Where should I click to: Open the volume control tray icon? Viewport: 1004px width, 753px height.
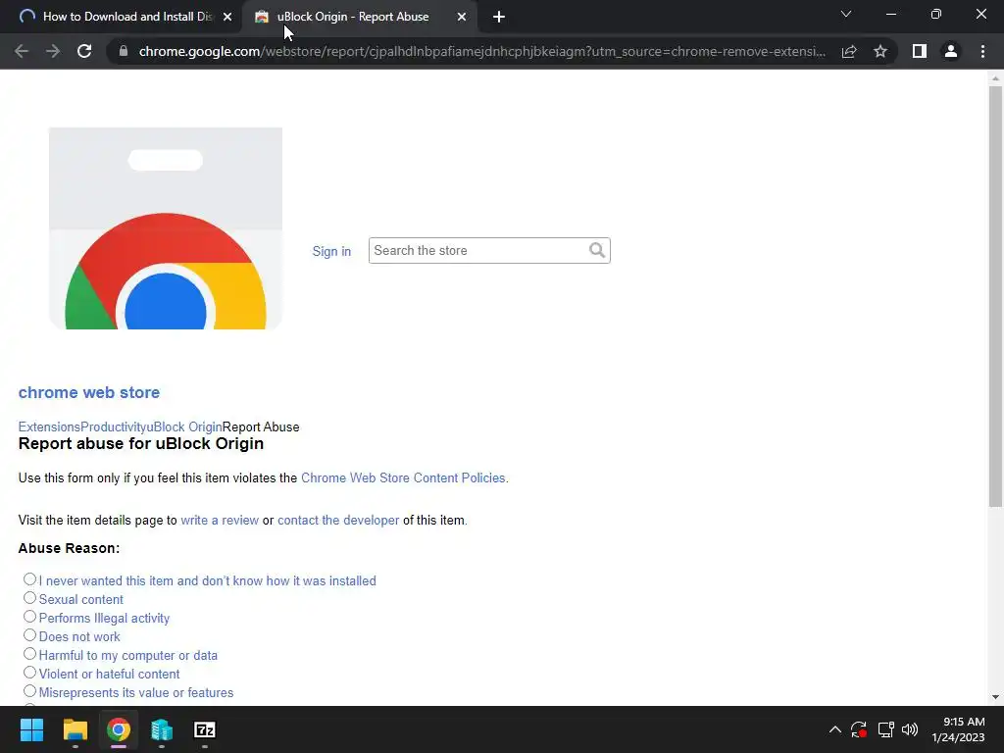tap(909, 729)
